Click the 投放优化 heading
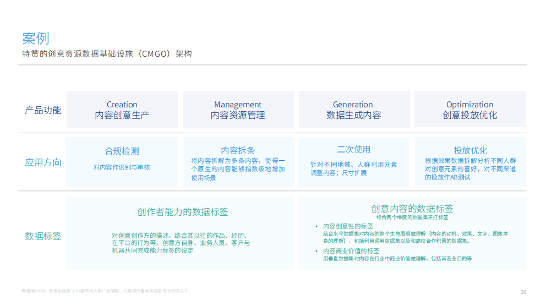Screen dimensions: 546x305 [x=470, y=150]
